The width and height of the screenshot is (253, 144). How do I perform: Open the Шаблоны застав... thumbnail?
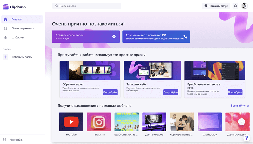[x=127, y=122]
